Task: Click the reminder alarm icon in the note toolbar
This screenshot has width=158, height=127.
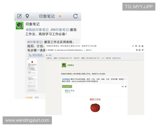Action: pos(137,50)
